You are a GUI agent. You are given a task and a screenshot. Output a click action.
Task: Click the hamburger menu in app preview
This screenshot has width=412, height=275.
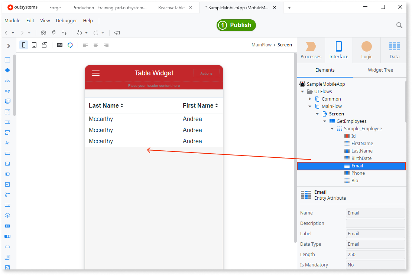(x=96, y=73)
